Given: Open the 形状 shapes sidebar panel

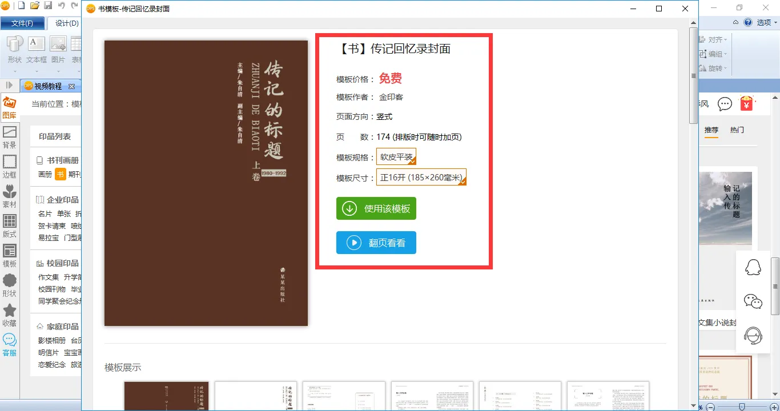Looking at the screenshot, I should (x=9, y=285).
